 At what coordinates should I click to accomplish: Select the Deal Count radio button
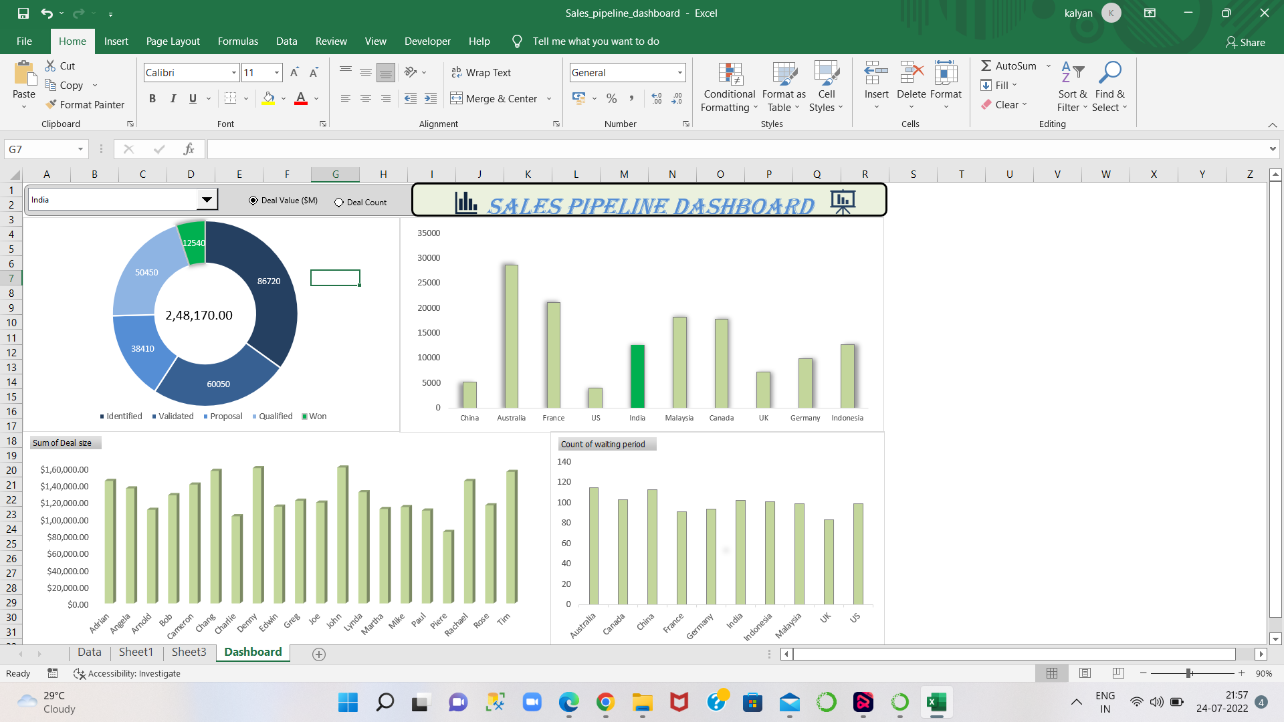[340, 202]
